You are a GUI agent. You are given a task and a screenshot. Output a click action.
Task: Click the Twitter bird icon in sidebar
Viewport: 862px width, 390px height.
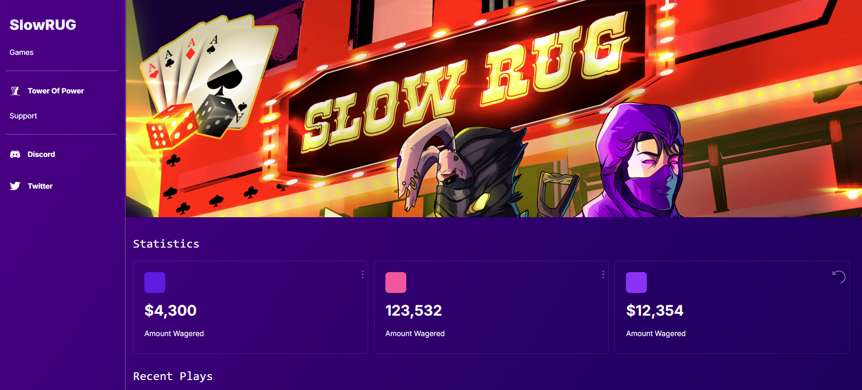click(x=15, y=186)
